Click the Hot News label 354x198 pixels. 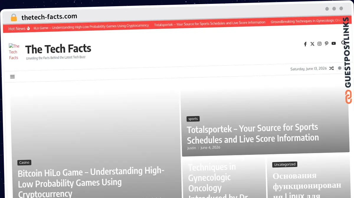coord(17,29)
